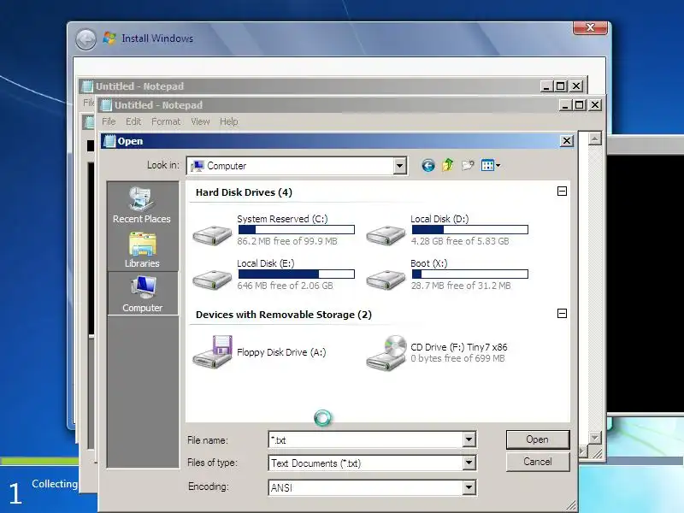Image resolution: width=684 pixels, height=513 pixels.
Task: Select Libraries in sidebar
Action: [142, 250]
